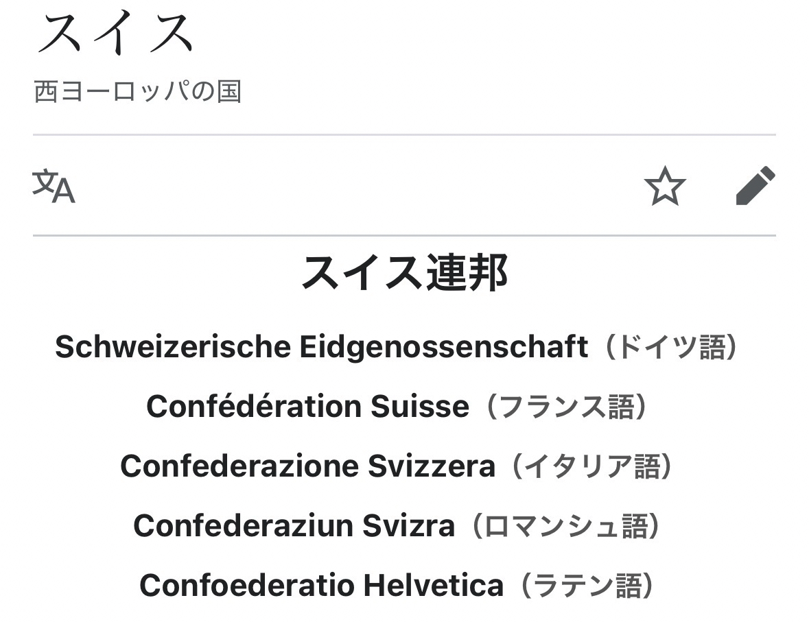
Task: Tap the word Eidgenossenschaft
Action: 443,348
